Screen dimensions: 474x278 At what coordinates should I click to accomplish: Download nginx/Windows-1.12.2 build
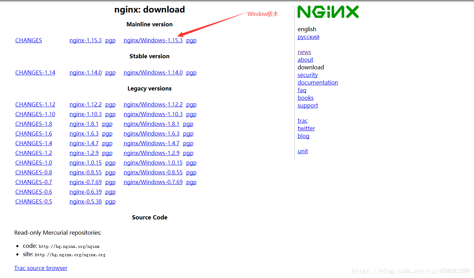[153, 104]
